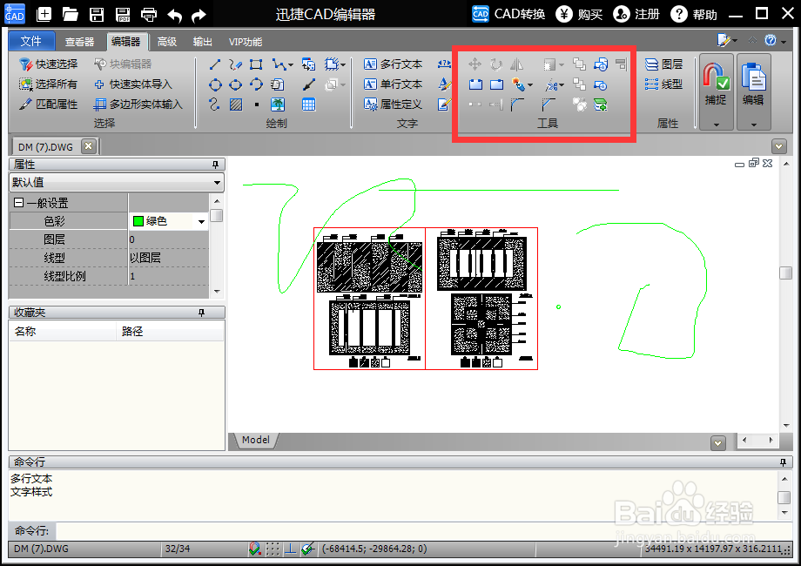Open 图层 layers dialog
Viewport: 801px width, 566px height.
point(664,64)
